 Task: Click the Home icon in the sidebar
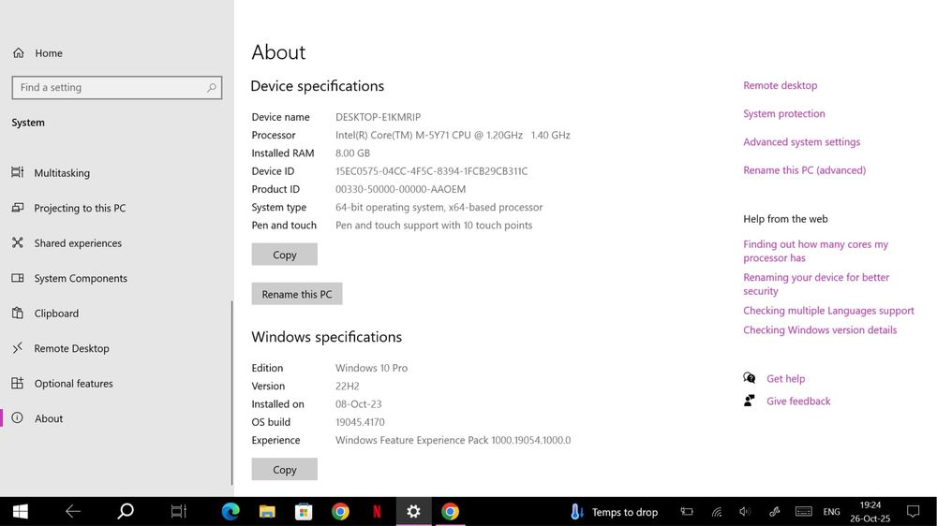pyautogui.click(x=19, y=53)
